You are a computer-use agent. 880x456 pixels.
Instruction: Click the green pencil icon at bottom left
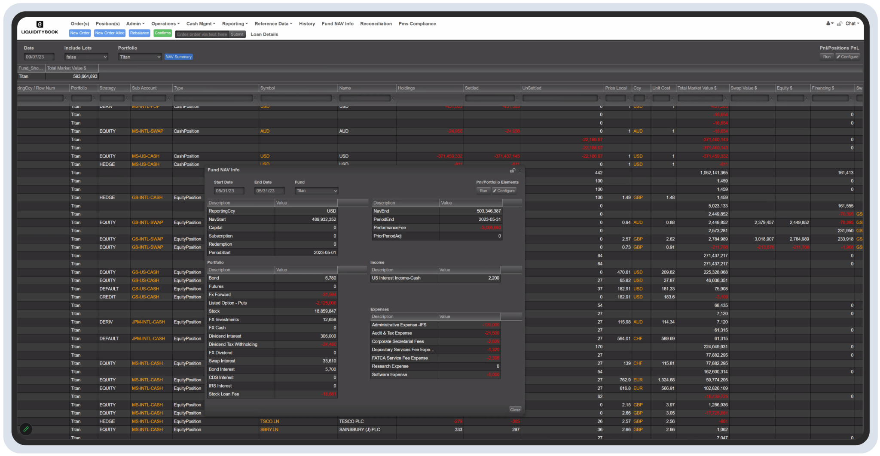(x=26, y=429)
